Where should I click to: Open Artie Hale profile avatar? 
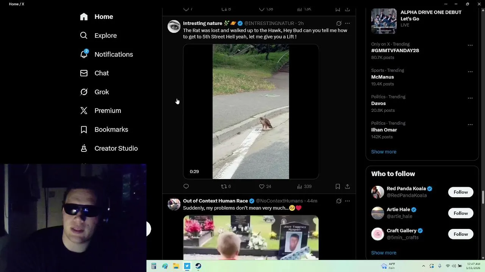pyautogui.click(x=378, y=213)
